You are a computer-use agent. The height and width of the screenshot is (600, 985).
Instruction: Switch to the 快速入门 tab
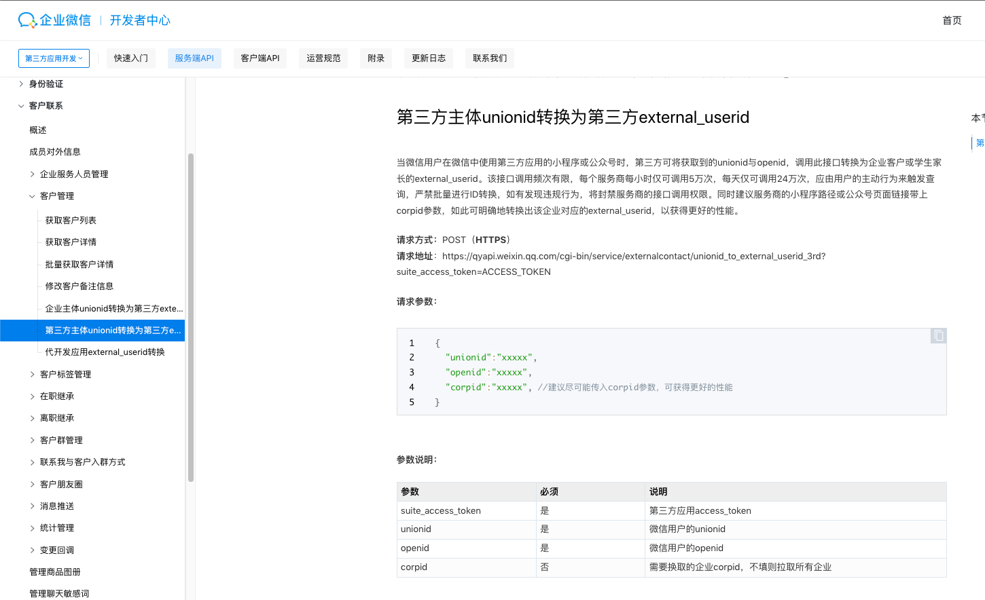(130, 58)
